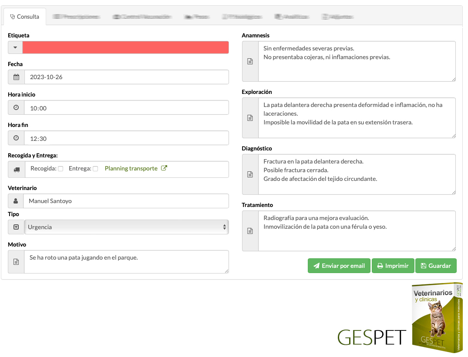Image resolution: width=468 pixels, height=357 pixels.
Task: Click inside the Tratamiento text area
Action: pos(357,231)
